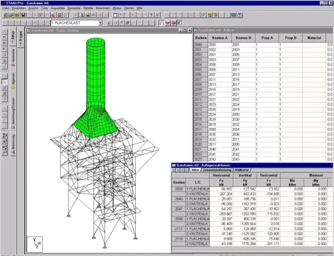Click the red oval icon in second toolbar
The image size is (334, 256).
tap(173, 24)
